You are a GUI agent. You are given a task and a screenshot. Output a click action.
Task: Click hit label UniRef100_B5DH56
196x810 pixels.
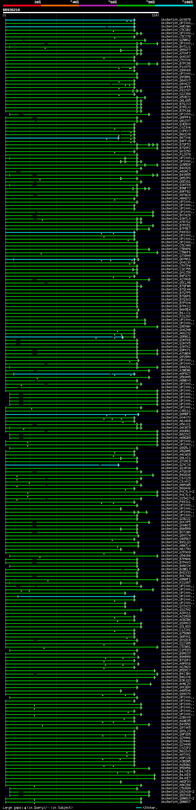tap(176, 768)
